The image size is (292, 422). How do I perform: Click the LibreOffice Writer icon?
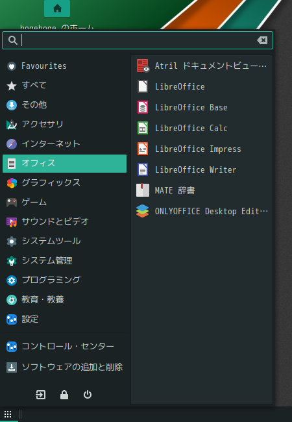pos(143,170)
